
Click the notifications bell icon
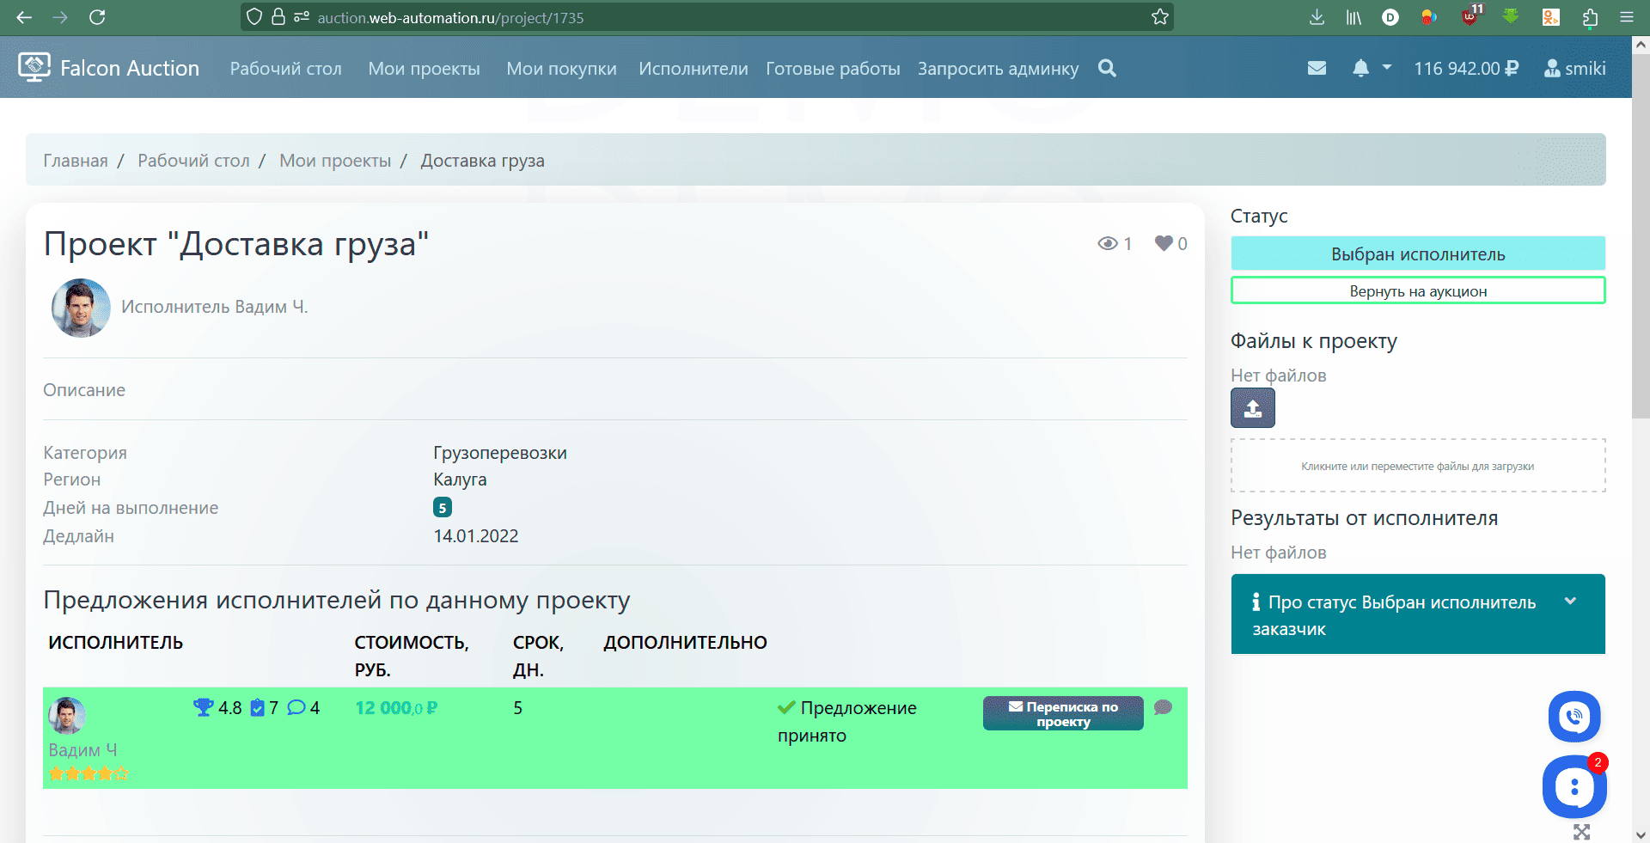[1360, 69]
